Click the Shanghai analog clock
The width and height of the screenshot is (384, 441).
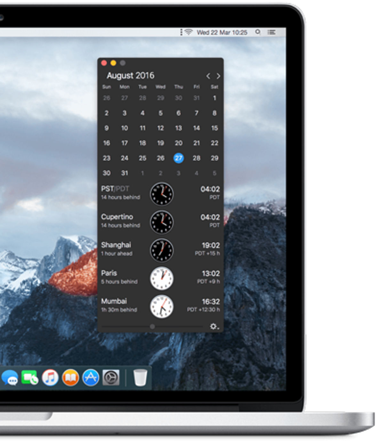click(162, 250)
